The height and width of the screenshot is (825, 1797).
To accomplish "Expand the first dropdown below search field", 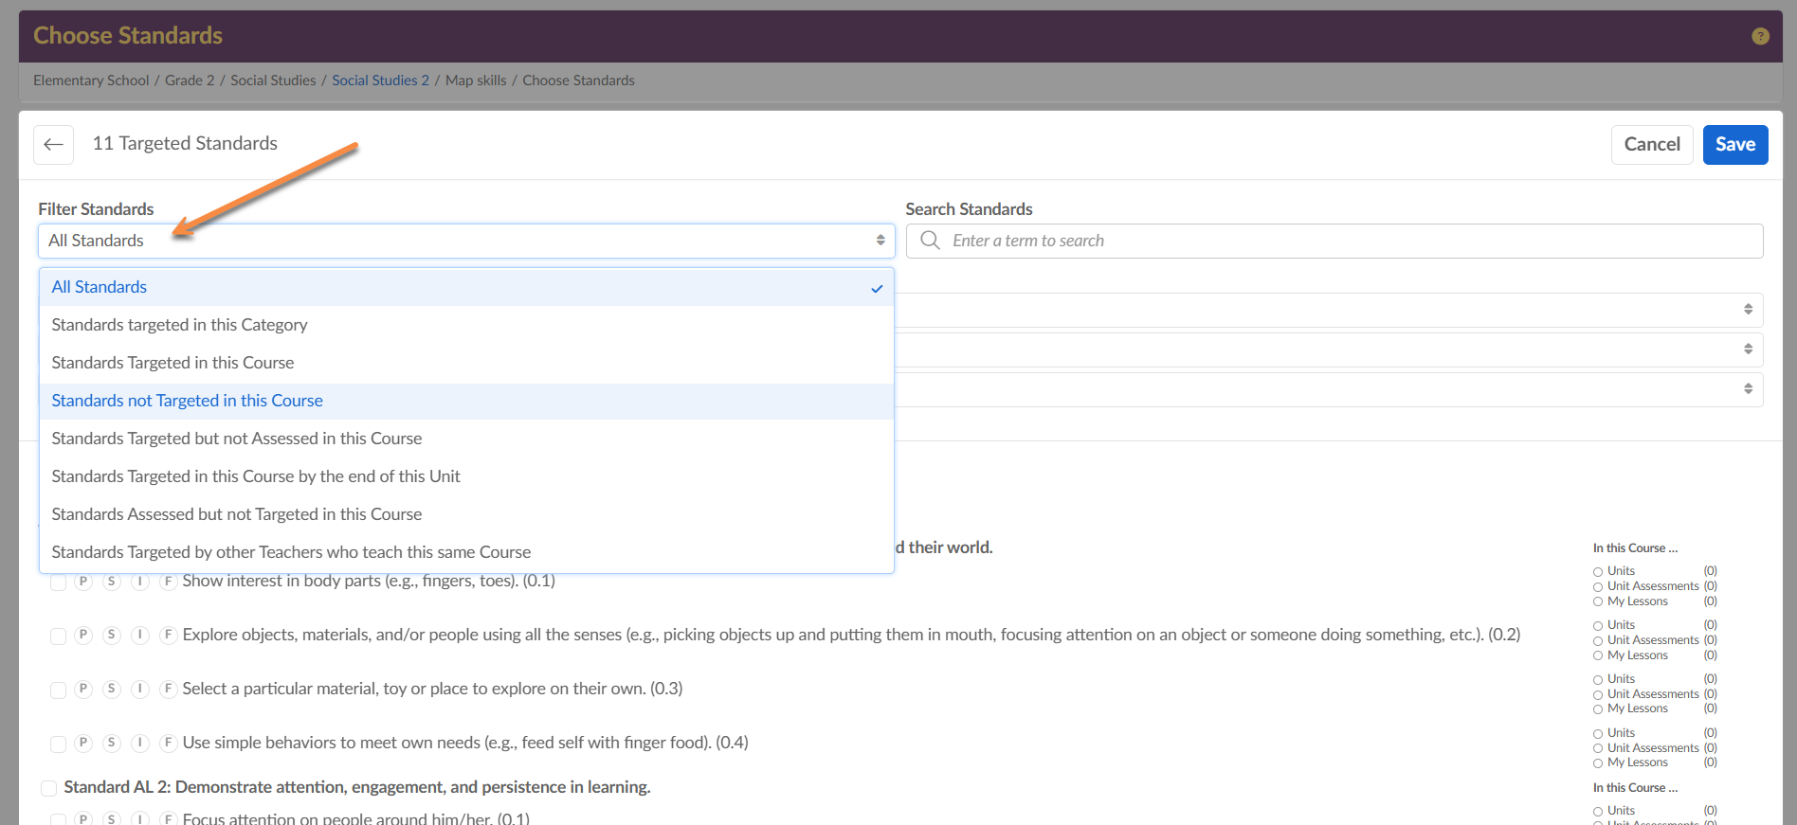I will (1327, 310).
